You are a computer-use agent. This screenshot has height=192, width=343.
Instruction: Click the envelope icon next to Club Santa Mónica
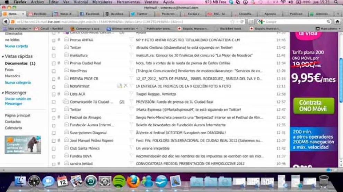point(67,148)
